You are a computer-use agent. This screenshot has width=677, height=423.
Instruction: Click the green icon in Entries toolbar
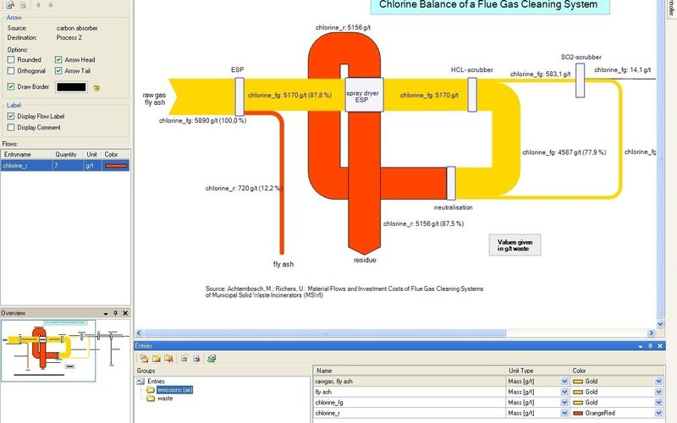click(x=212, y=358)
